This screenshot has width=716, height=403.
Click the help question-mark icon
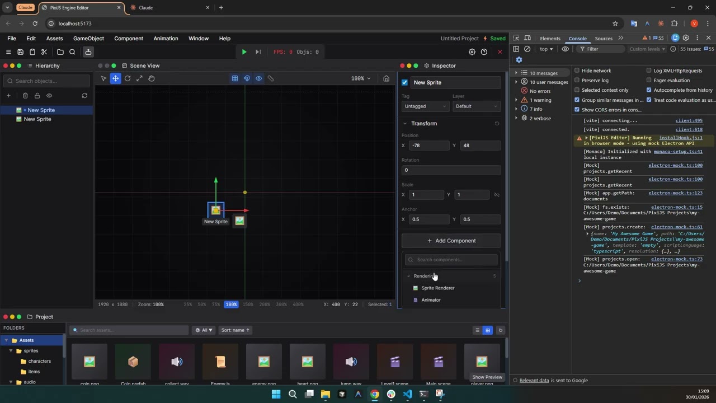point(484,52)
